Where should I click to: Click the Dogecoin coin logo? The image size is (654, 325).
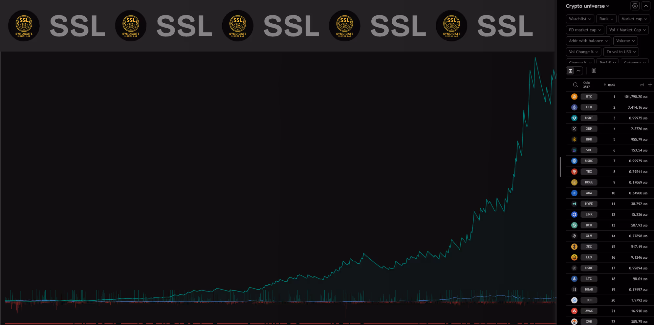tap(574, 182)
